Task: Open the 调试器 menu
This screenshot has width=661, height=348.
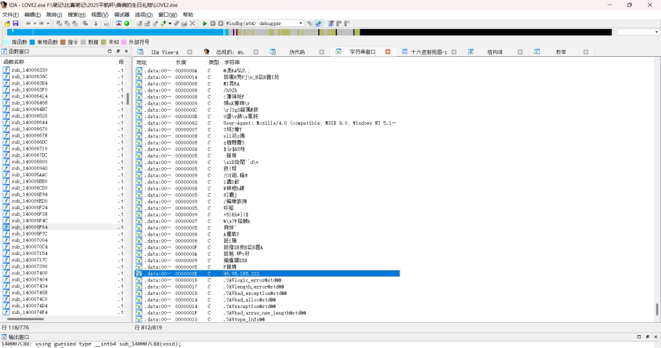Action: [x=121, y=14]
